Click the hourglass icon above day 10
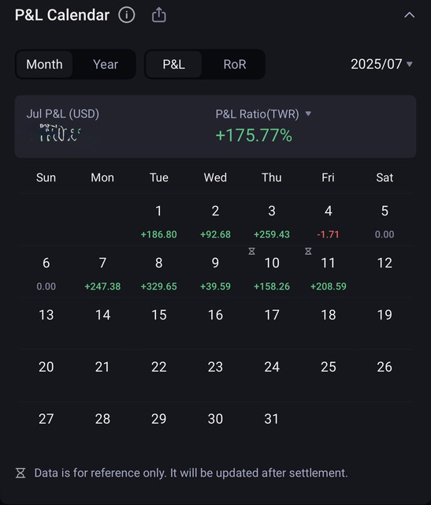 [x=252, y=251]
